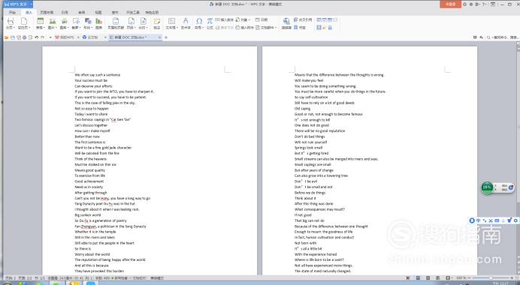The height and width of the screenshot is (285, 520).
Task: Insert an Equation with the Pi icon
Action: click(x=210, y=23)
